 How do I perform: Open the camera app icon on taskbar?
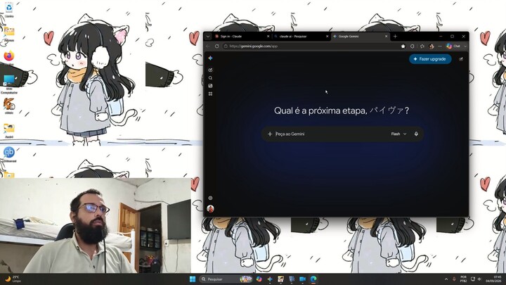303,279
